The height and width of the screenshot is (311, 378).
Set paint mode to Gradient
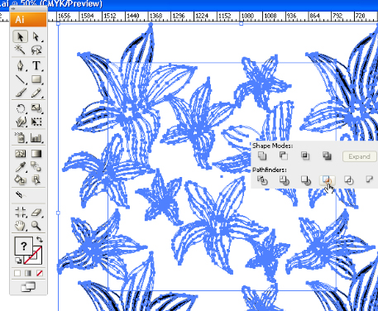pos(28,273)
